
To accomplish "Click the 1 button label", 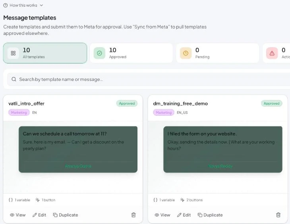I will click(x=46, y=200).
